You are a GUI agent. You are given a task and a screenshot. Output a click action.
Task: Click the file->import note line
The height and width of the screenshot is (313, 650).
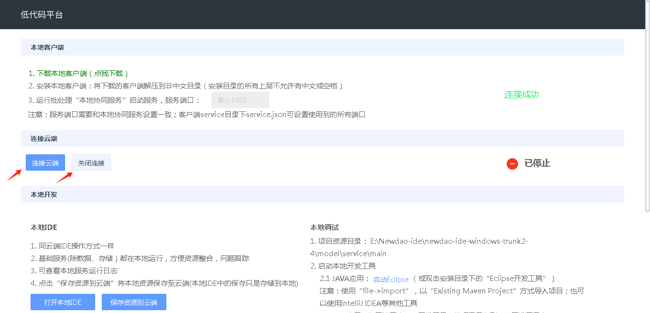pos(452,297)
